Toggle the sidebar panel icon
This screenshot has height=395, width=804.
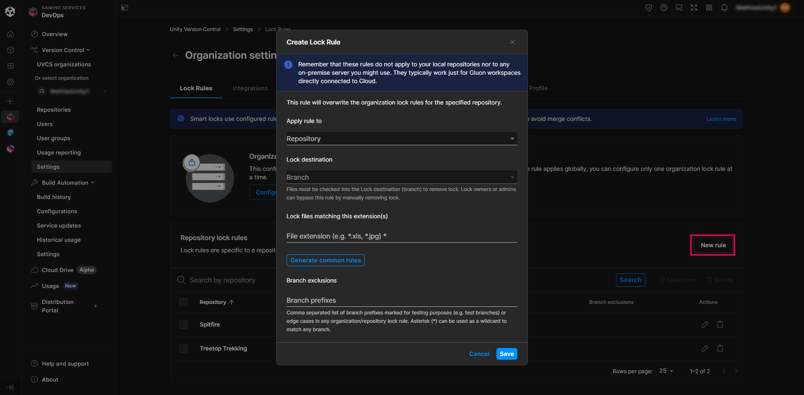pos(125,8)
